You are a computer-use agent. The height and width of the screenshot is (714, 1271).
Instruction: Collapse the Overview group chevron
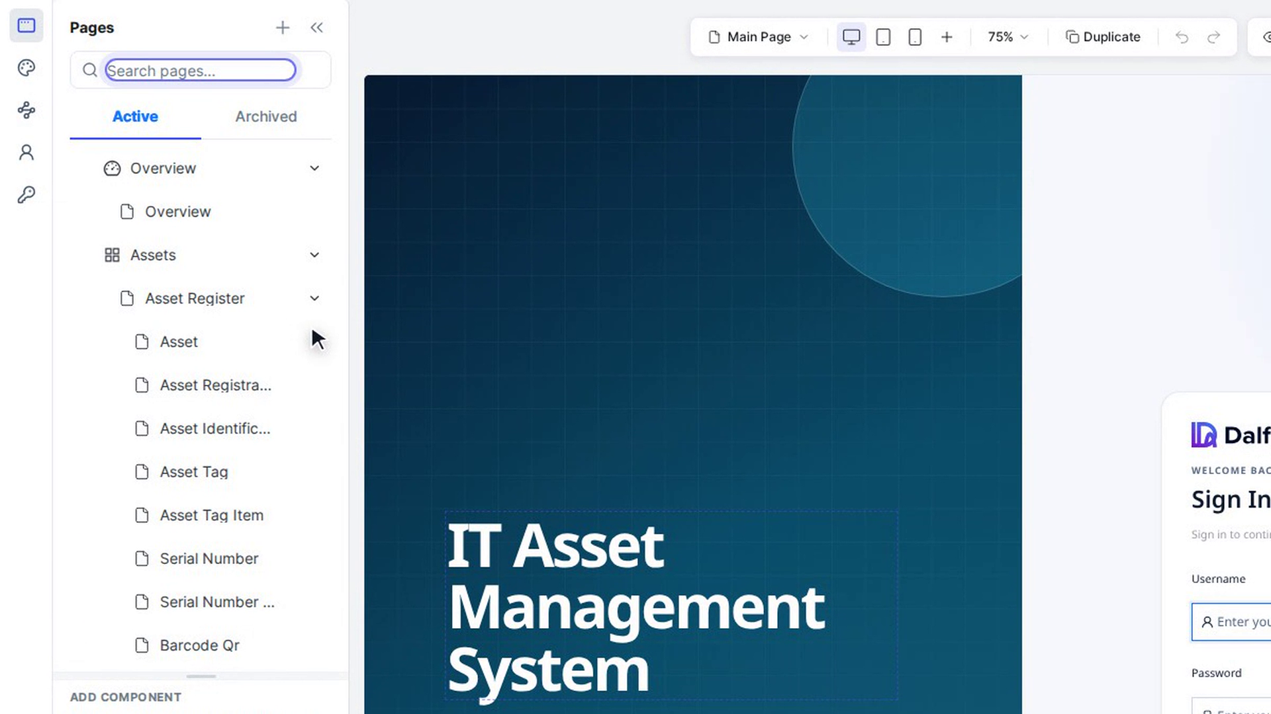(314, 169)
